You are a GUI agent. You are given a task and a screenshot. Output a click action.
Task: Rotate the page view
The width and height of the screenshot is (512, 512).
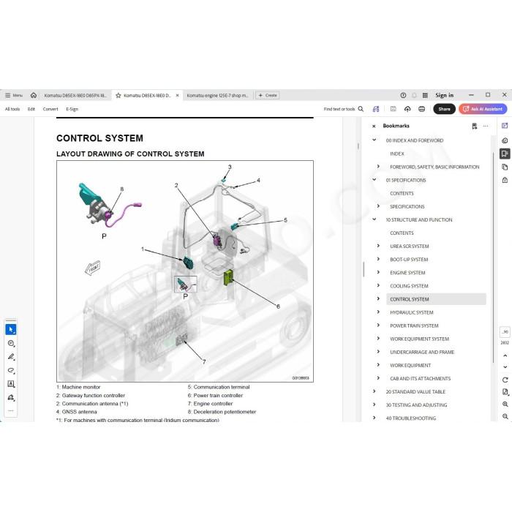pos(505,380)
